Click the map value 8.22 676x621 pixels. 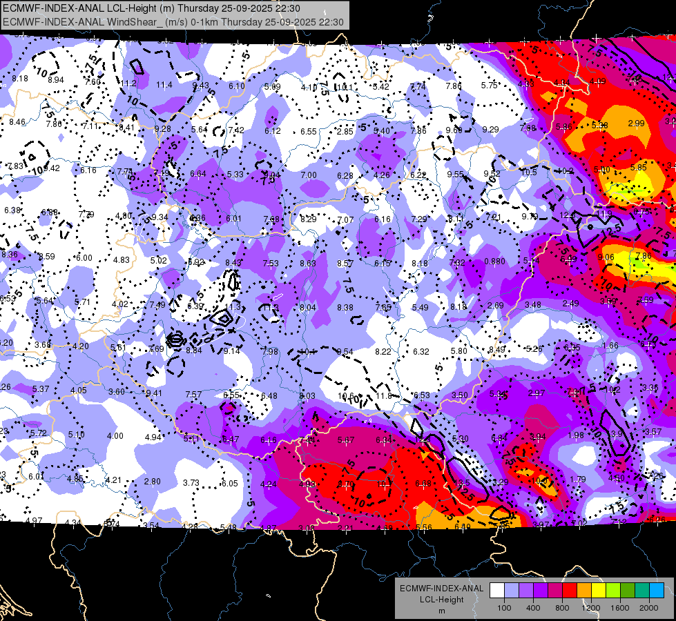(x=383, y=352)
